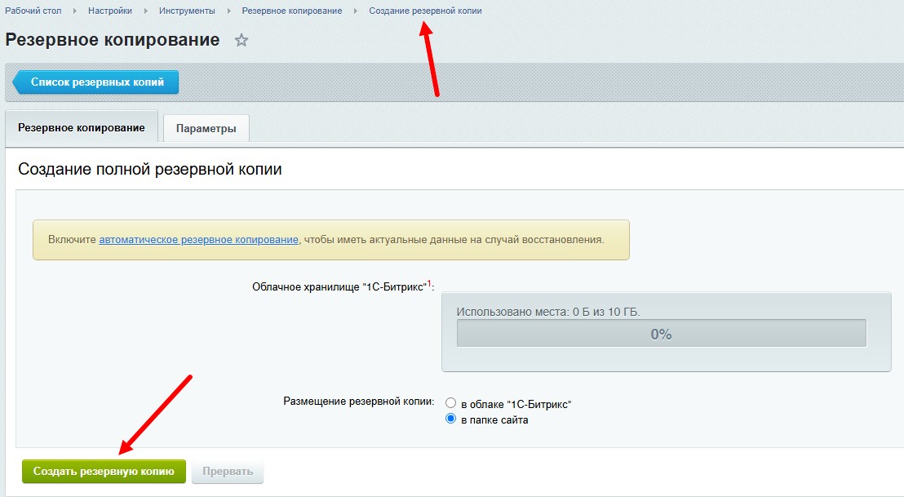The width and height of the screenshot is (904, 497).
Task: Open 'Список резервных копий' button
Action: 95,82
